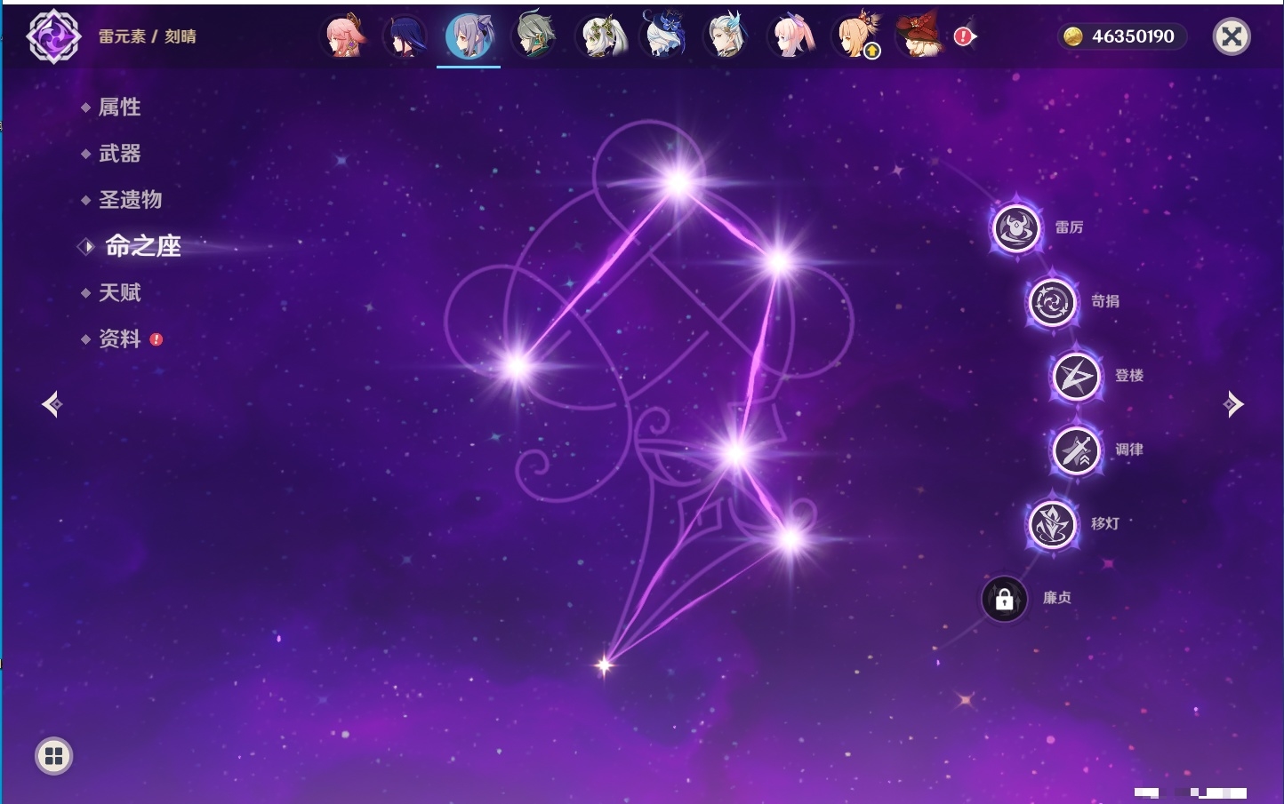
Task: Open the 资料 profile menu
Action: pyautogui.click(x=119, y=338)
